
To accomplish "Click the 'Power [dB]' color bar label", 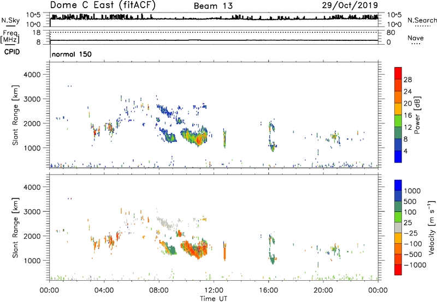I will point(417,115).
